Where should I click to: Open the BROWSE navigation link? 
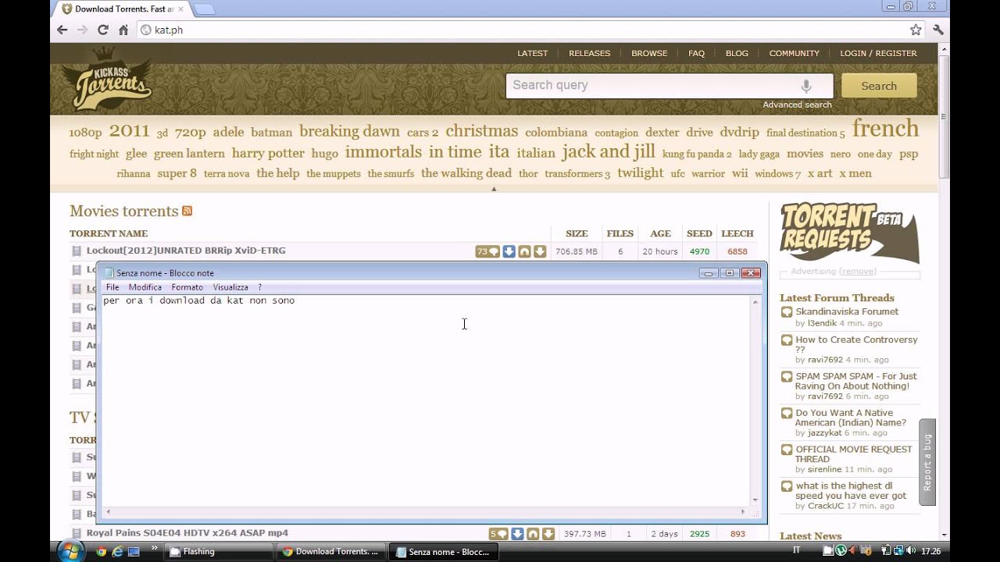click(x=649, y=53)
